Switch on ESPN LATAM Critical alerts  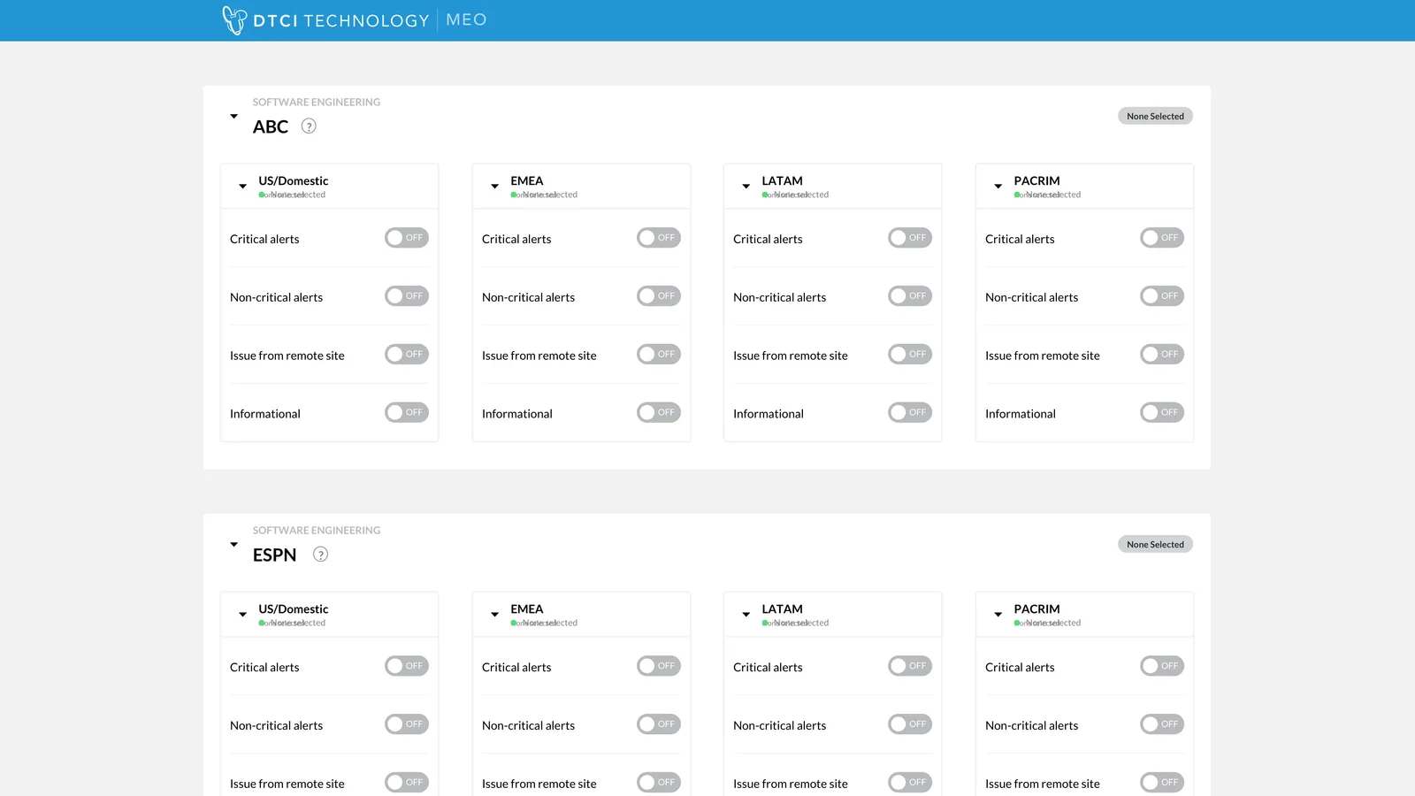tap(910, 666)
